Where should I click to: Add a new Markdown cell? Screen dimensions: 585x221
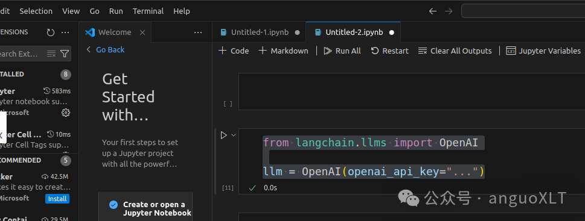click(284, 51)
